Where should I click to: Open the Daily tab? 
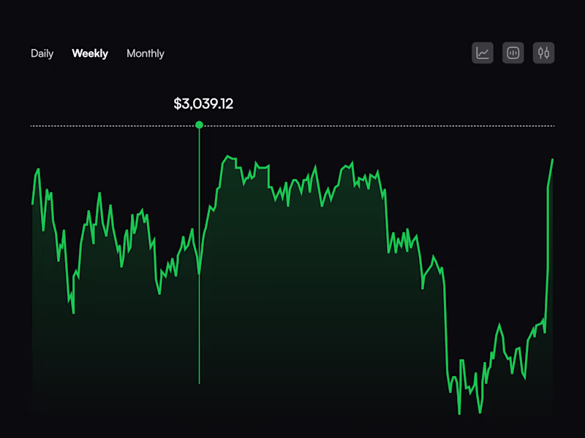click(x=42, y=53)
